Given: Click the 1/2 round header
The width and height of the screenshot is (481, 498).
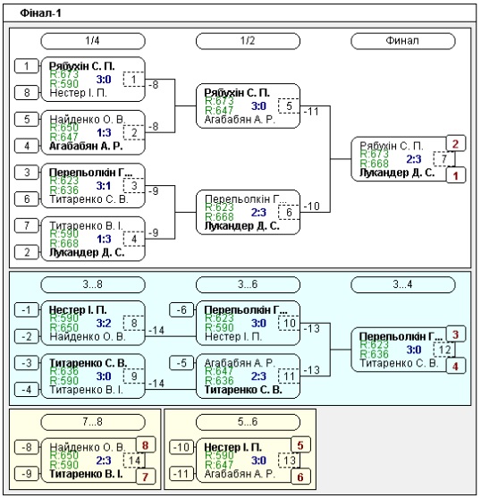Looking at the screenshot, I should coord(248,41).
